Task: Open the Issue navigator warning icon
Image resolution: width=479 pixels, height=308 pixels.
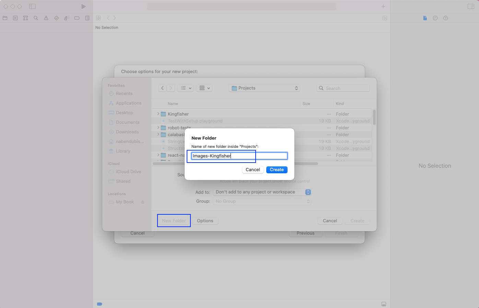Action: pos(46,18)
